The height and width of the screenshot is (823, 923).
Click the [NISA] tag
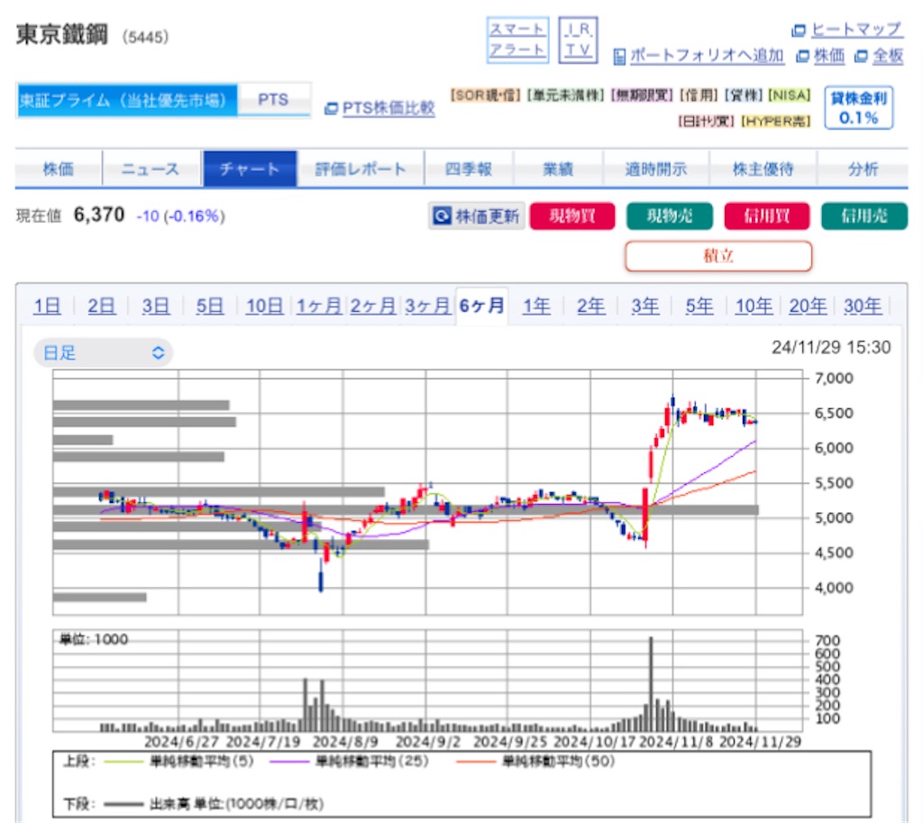(x=790, y=96)
